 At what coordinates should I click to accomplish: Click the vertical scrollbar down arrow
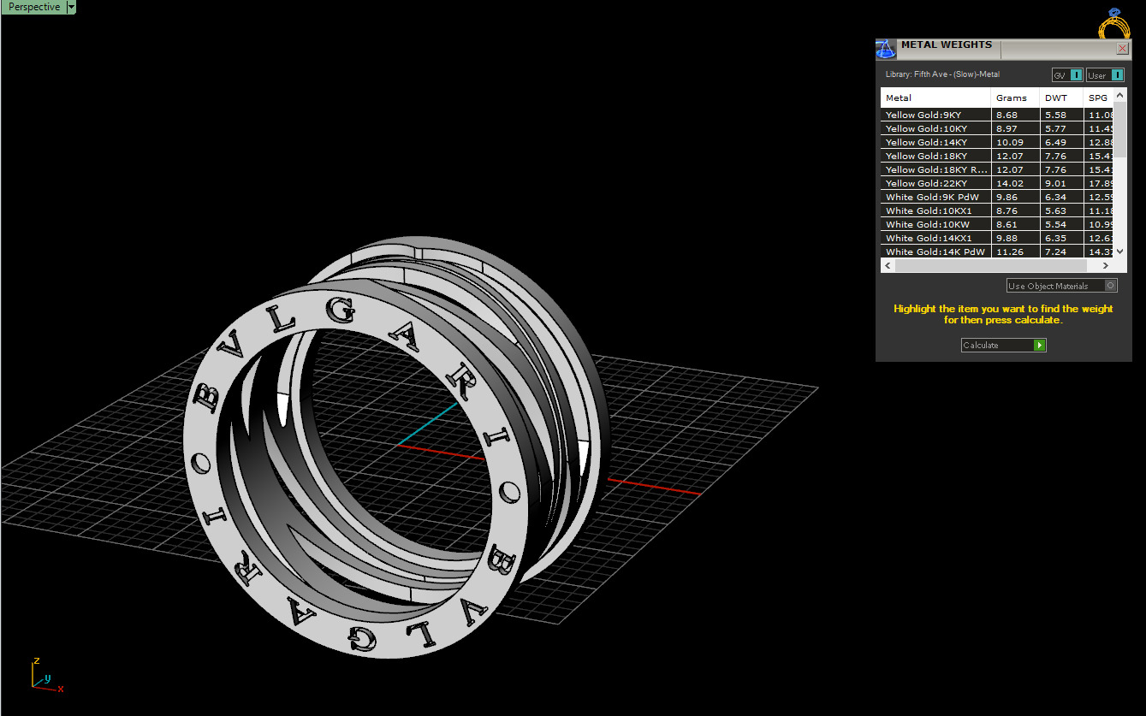(x=1121, y=251)
